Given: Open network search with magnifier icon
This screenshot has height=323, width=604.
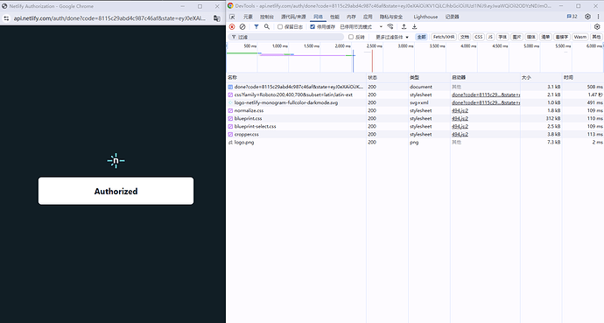Looking at the screenshot, I should pos(267,26).
